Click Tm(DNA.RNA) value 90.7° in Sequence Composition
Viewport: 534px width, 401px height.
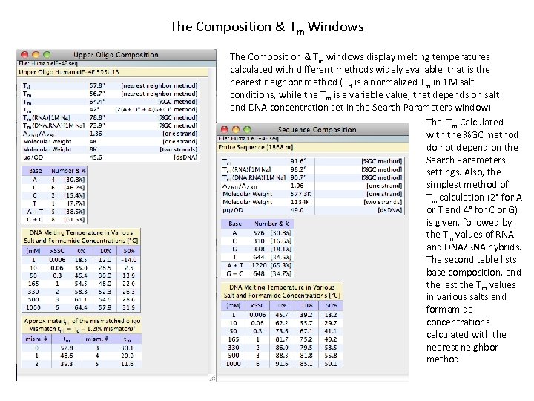pyautogui.click(x=298, y=177)
